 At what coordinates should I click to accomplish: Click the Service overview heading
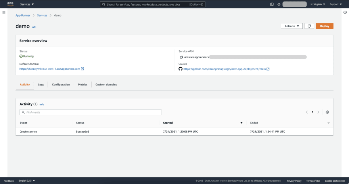click(x=33, y=41)
